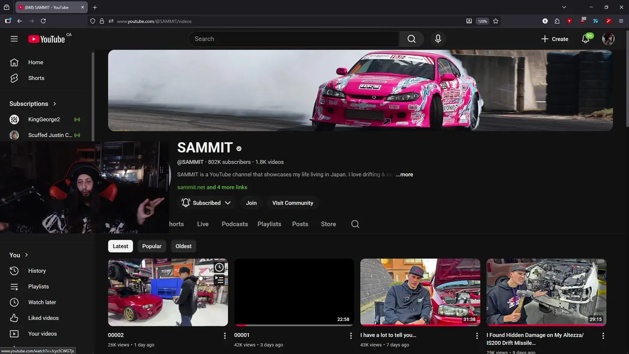629x354 pixels.
Task: Open Altezza hidden damage video thumbnail
Action: coord(546,293)
